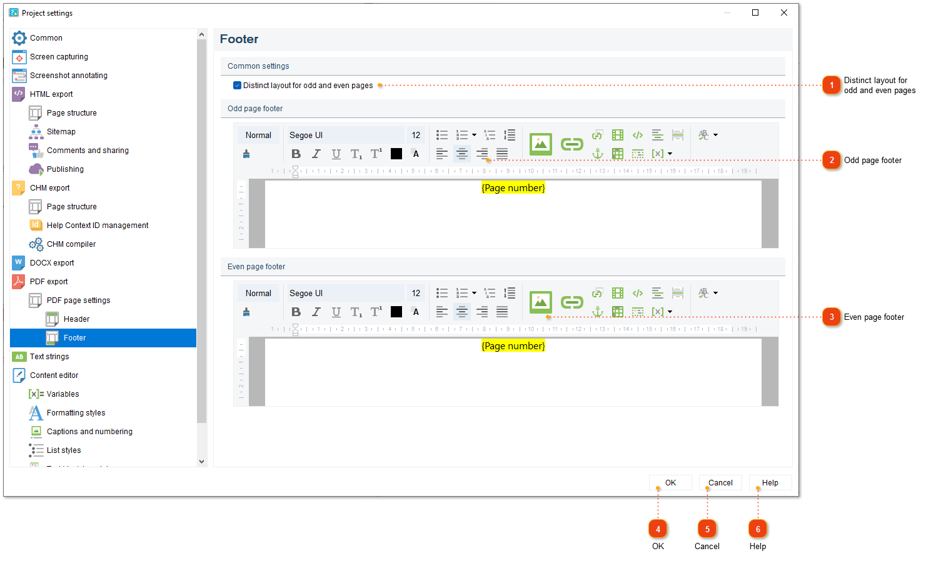Justify text in the odd page footer
This screenshot has width=926, height=561.
click(x=502, y=154)
